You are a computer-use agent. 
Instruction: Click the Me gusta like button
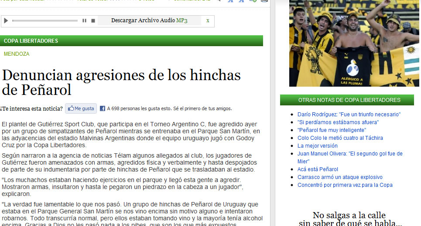pos(81,108)
